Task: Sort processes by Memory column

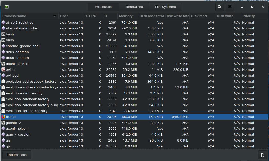Action: point(126,16)
